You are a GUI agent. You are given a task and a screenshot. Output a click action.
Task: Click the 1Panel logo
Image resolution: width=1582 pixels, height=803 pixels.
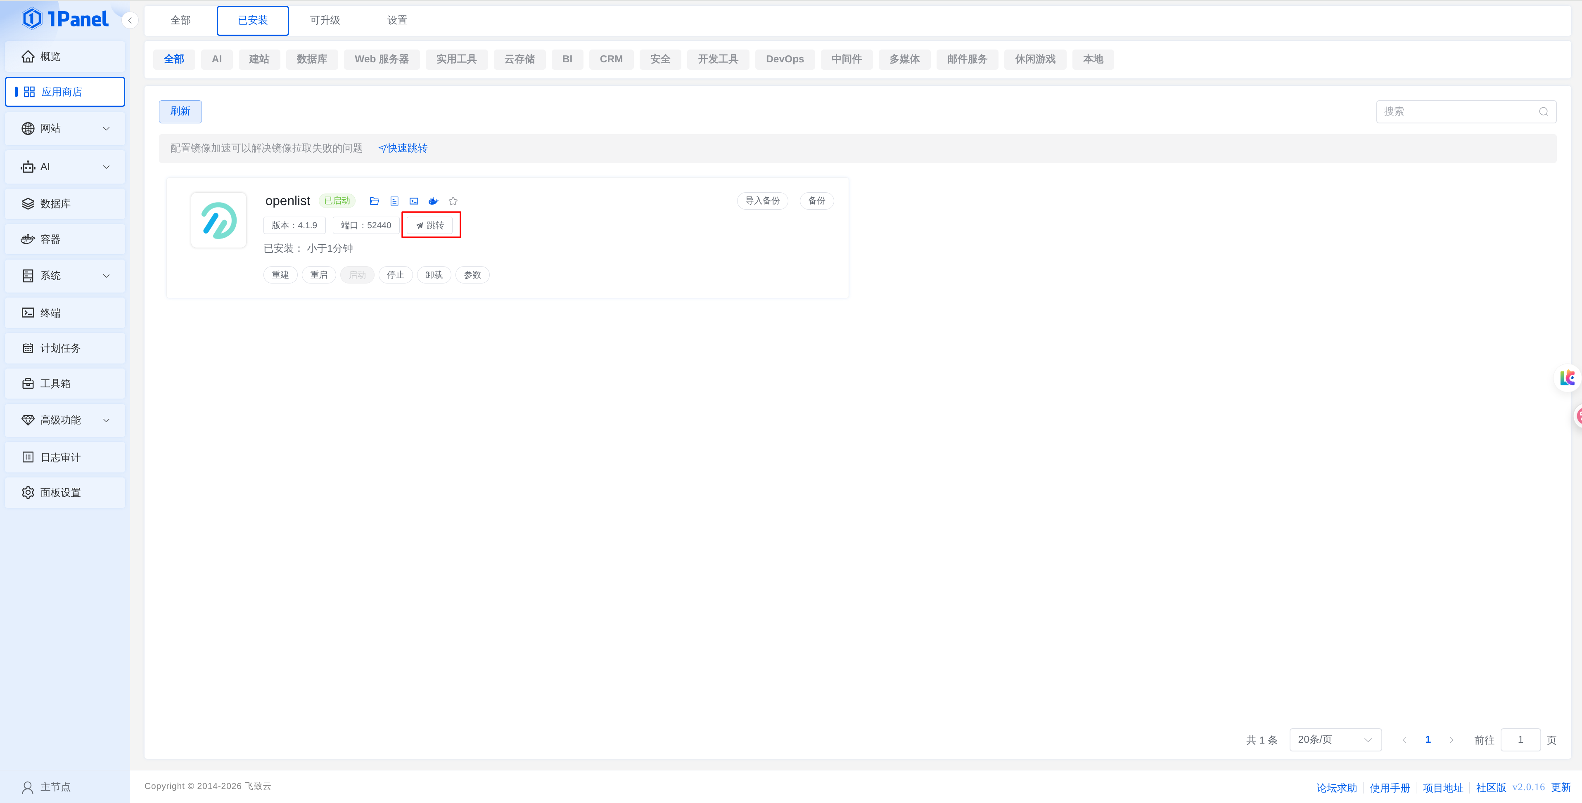[65, 19]
